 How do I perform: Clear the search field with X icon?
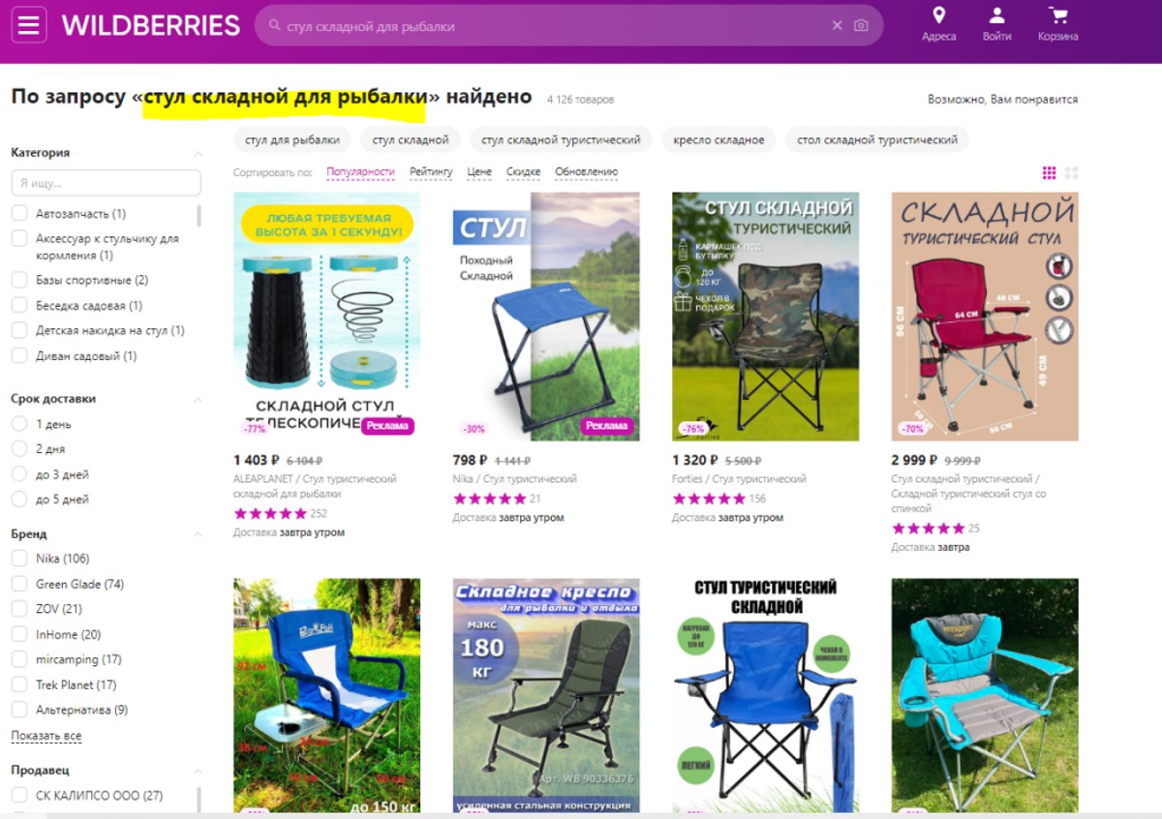tap(838, 26)
